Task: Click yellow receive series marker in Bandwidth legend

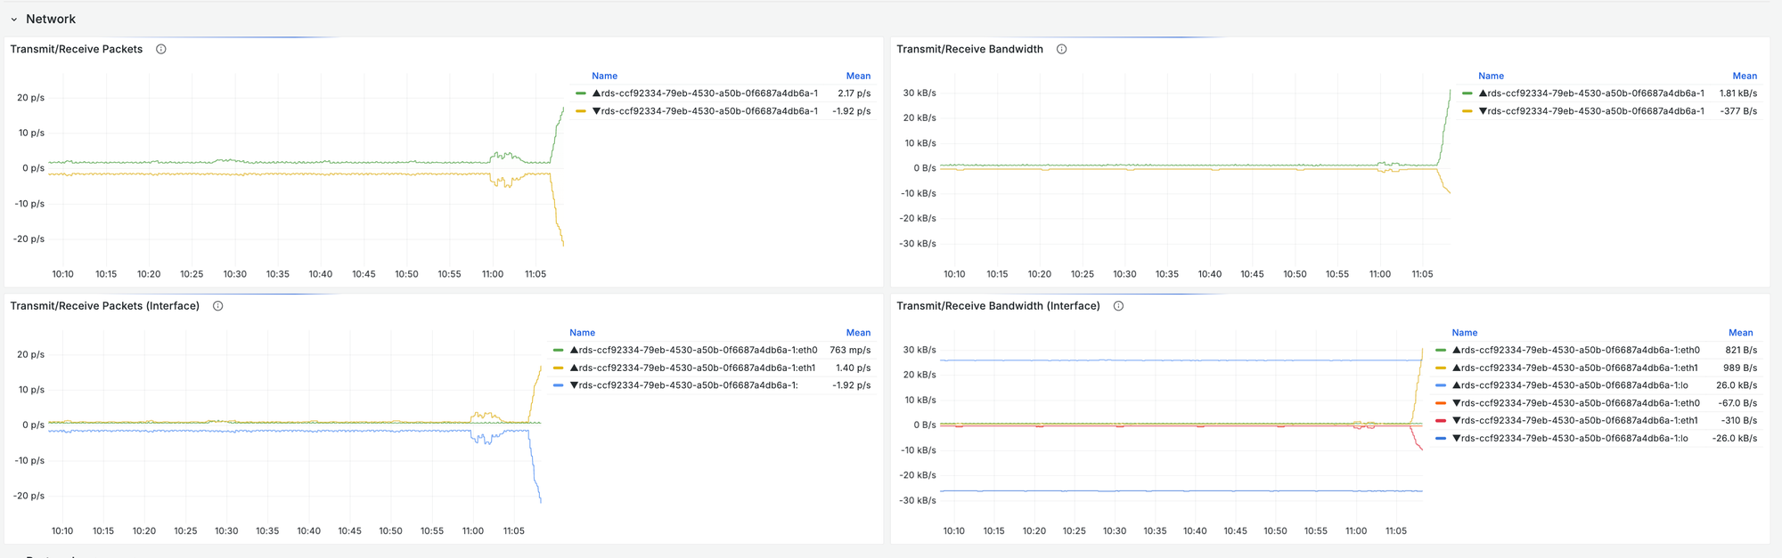Action: 1467,111
